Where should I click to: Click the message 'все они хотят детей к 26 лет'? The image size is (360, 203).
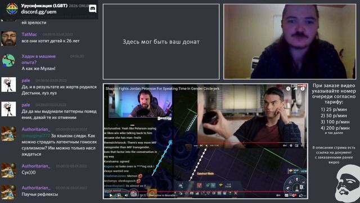click(51, 41)
